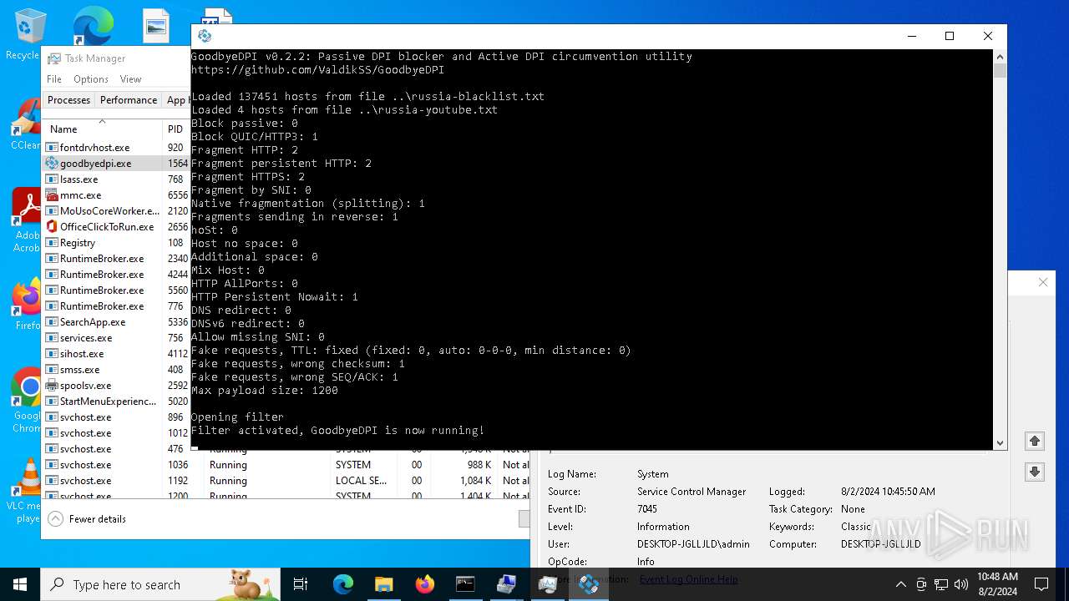1069x601 pixels.
Task: Open the image file icon on the desktop
Action: [156, 27]
